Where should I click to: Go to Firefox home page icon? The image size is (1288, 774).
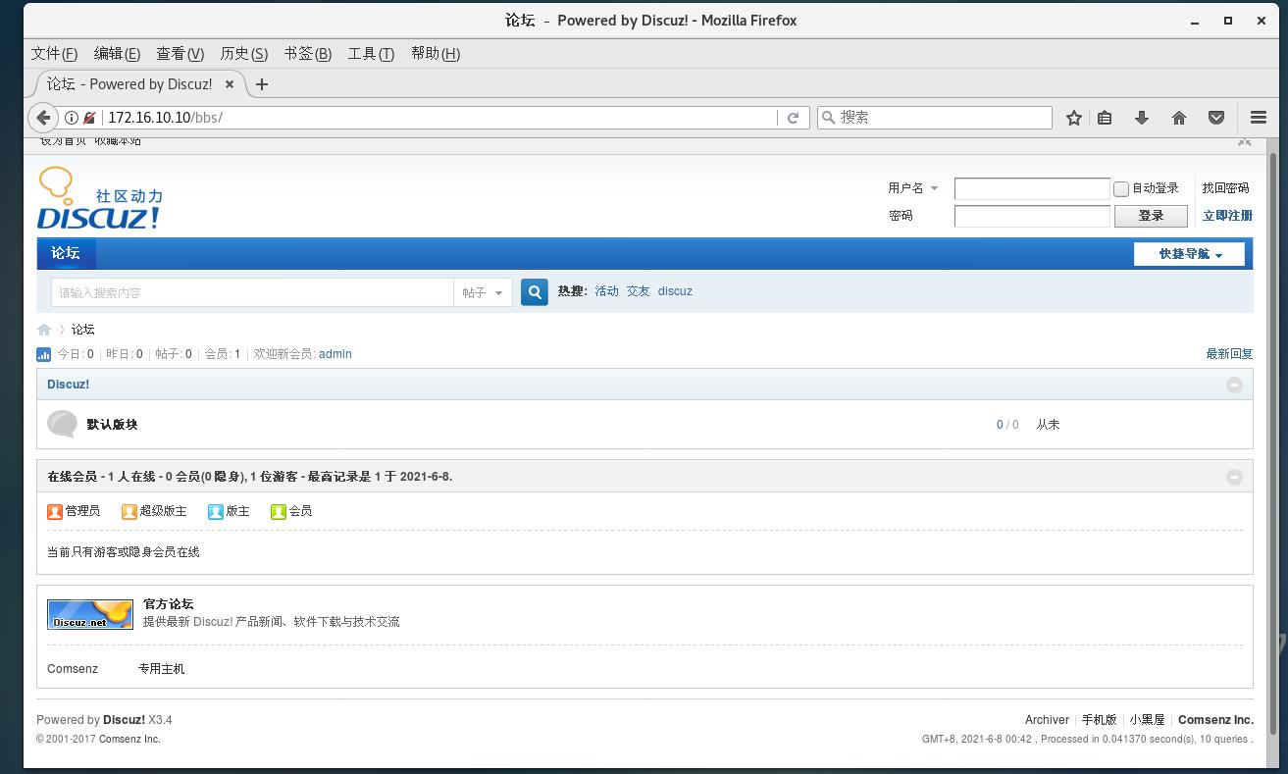[x=1179, y=118]
